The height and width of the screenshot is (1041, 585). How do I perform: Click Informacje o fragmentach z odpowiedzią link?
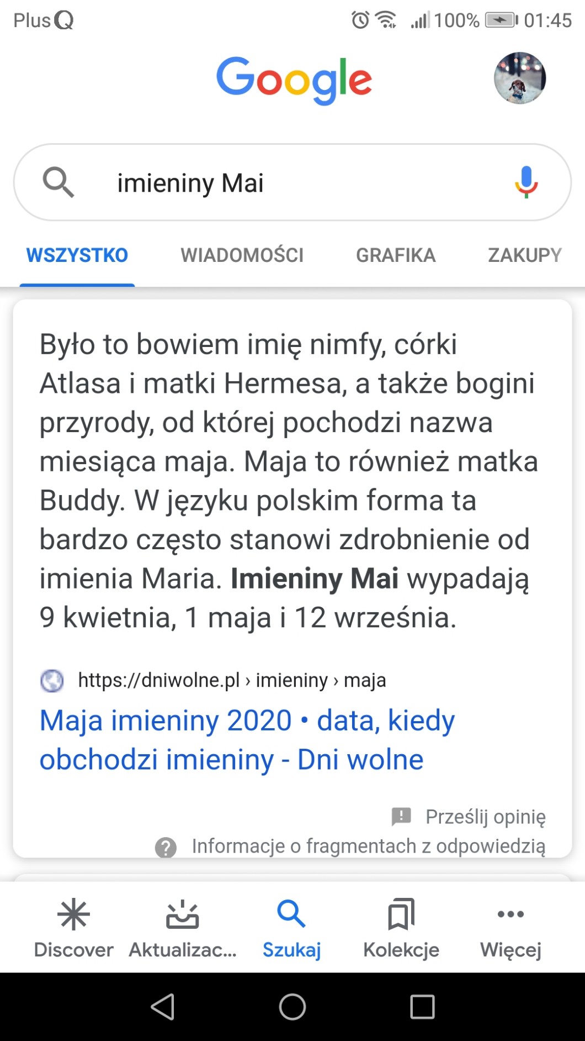[368, 847]
